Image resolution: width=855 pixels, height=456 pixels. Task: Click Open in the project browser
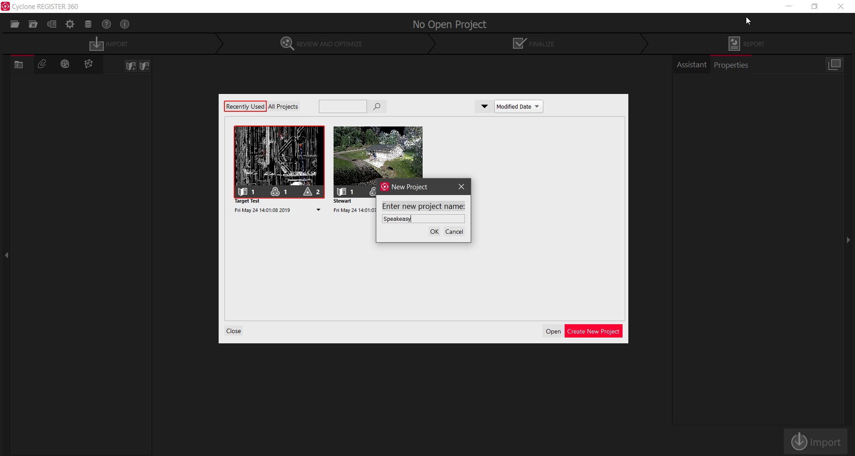click(554, 331)
